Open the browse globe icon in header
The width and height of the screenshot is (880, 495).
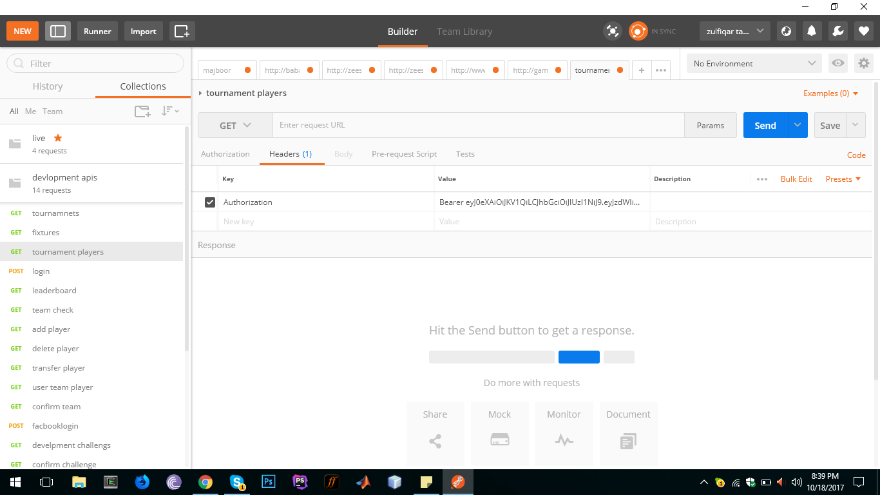pyautogui.click(x=786, y=31)
